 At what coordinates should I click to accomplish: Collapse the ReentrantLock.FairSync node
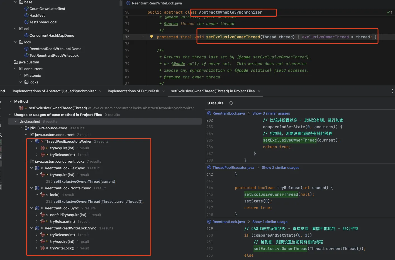[31, 168]
